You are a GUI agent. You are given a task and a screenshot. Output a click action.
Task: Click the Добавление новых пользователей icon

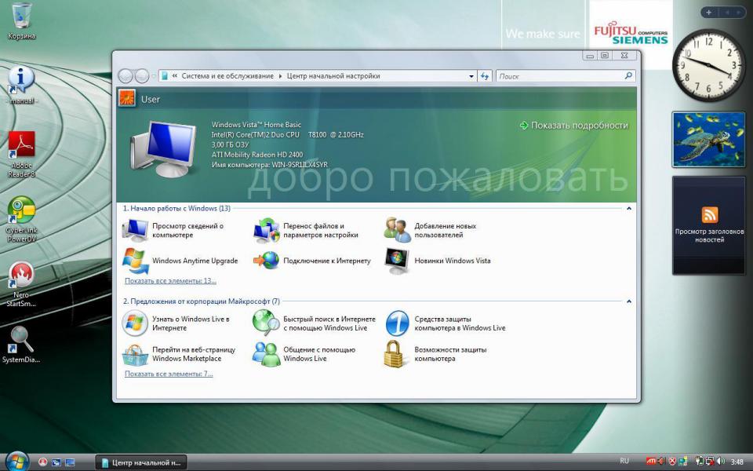[397, 230]
